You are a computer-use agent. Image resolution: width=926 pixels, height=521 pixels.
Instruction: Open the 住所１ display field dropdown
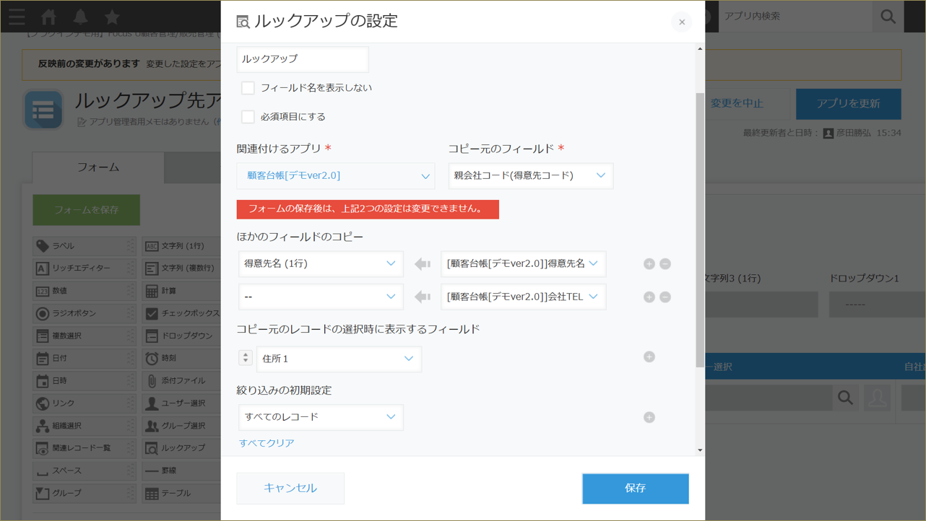point(339,359)
